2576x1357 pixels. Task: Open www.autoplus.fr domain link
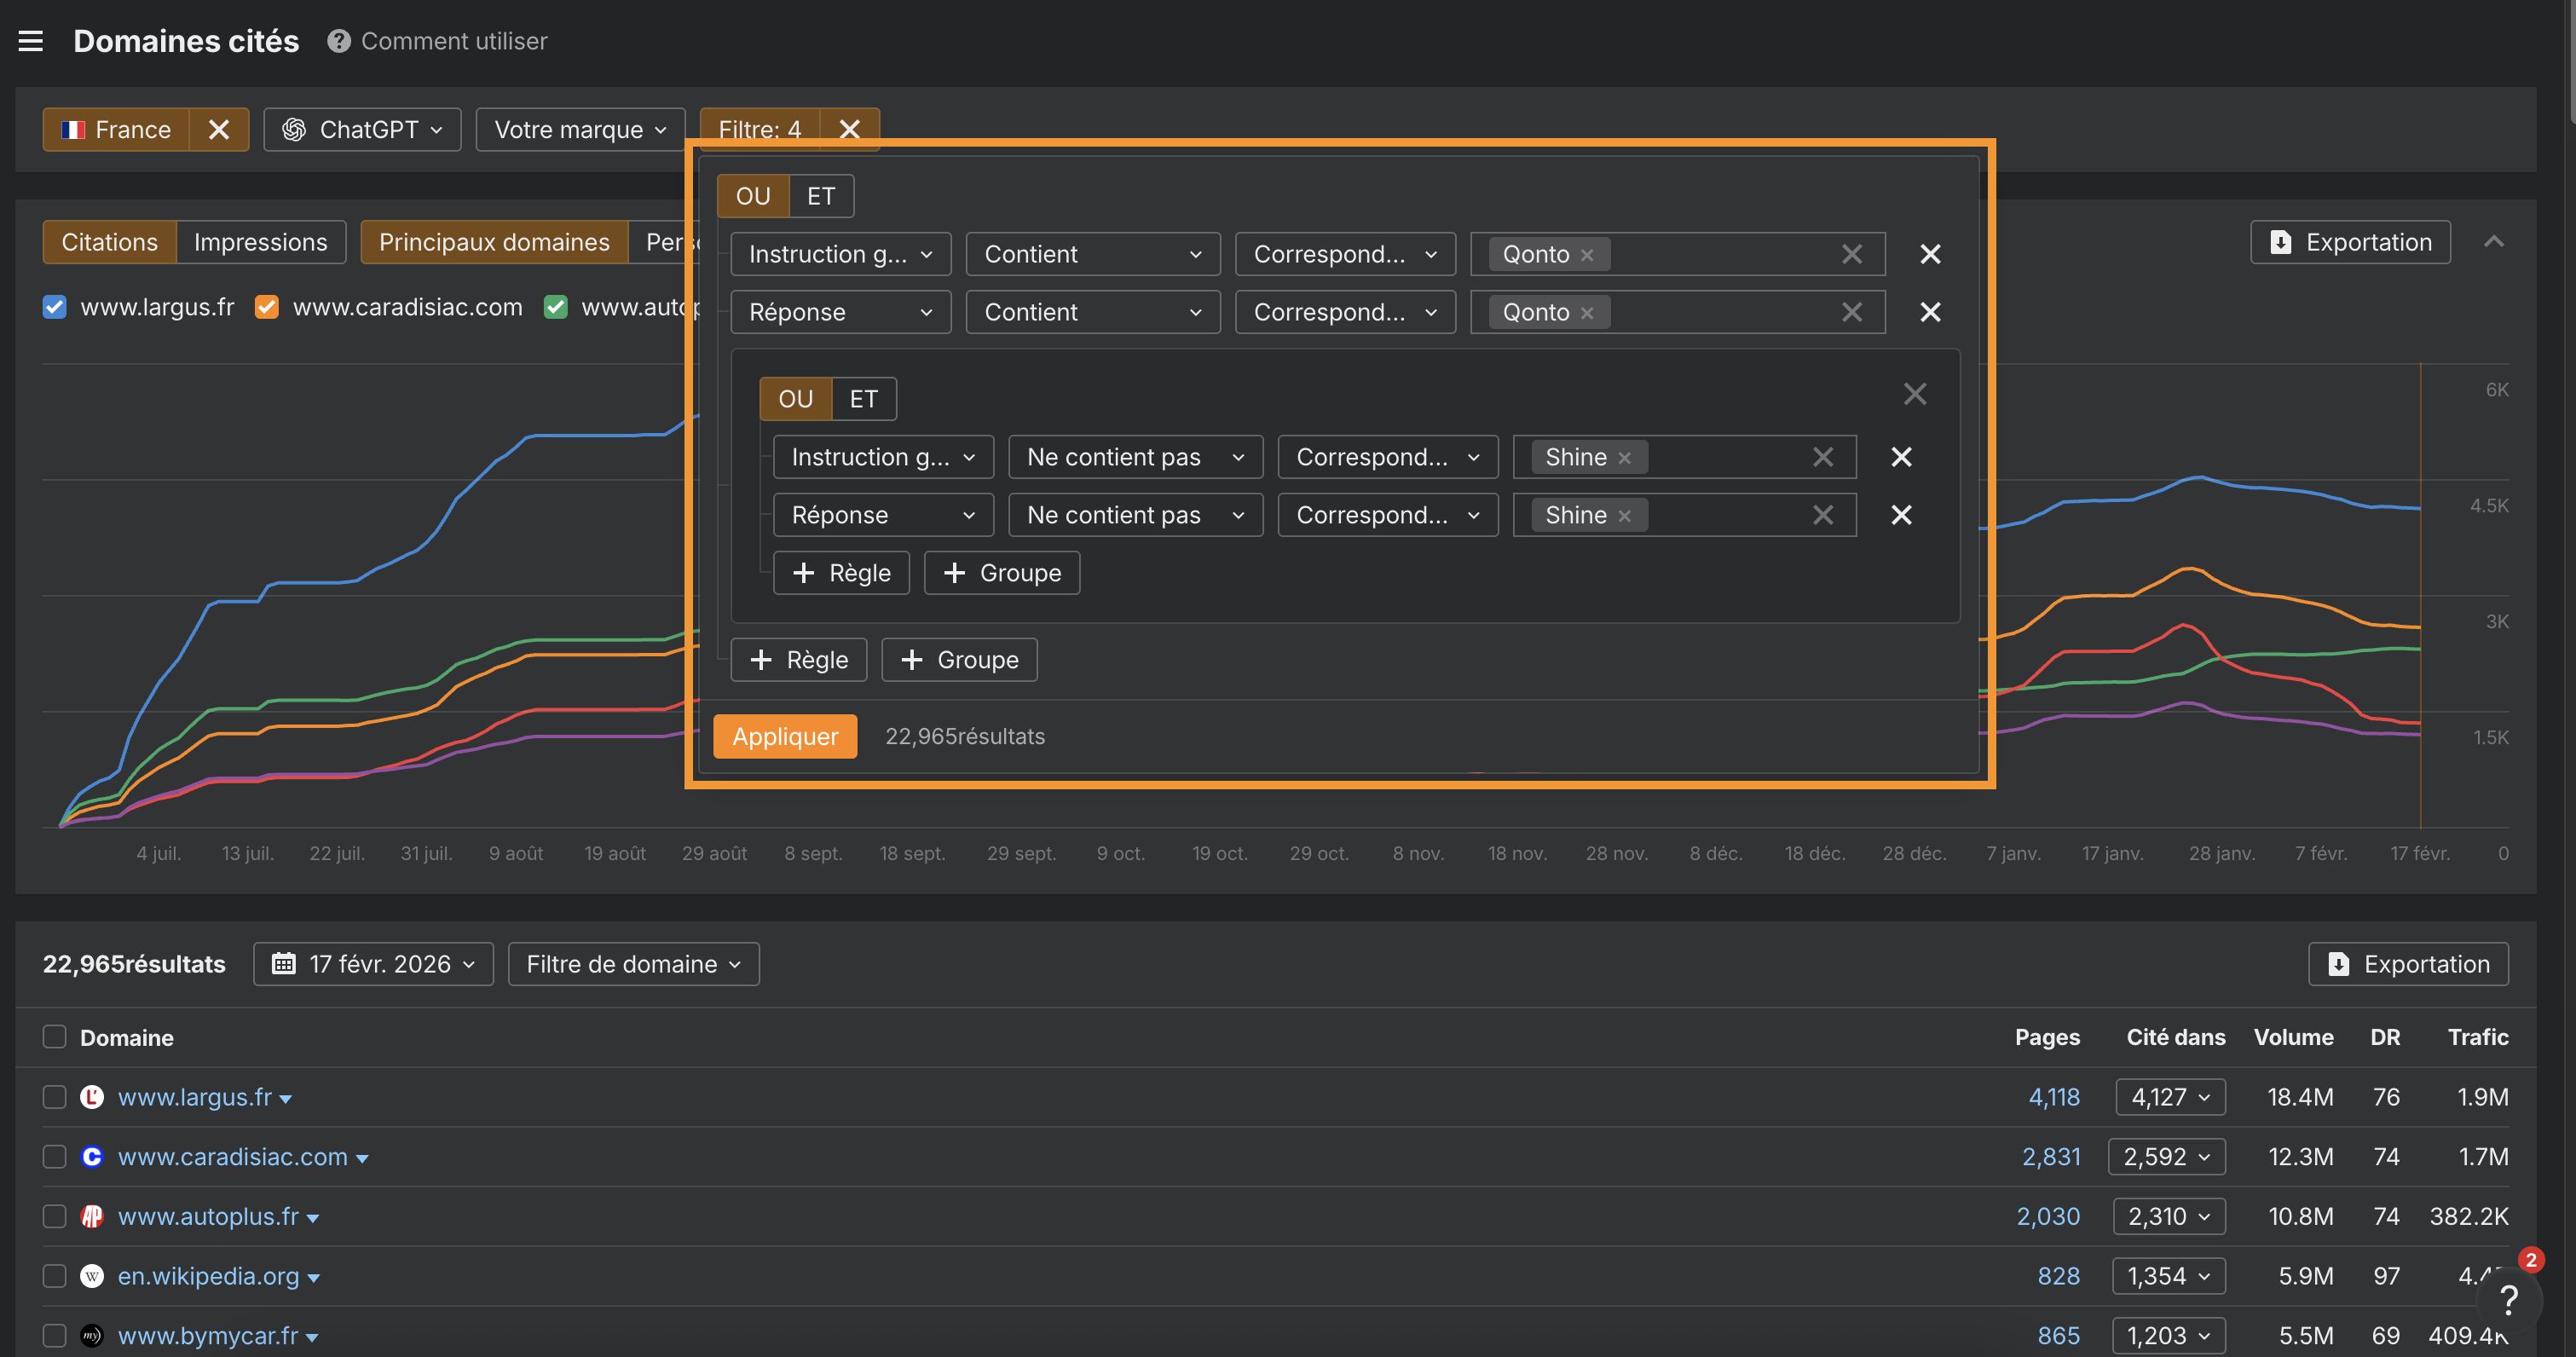coord(208,1216)
